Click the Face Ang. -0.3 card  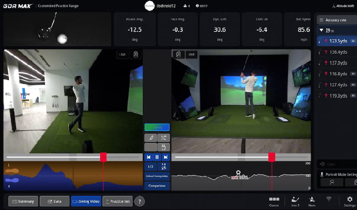click(x=178, y=29)
